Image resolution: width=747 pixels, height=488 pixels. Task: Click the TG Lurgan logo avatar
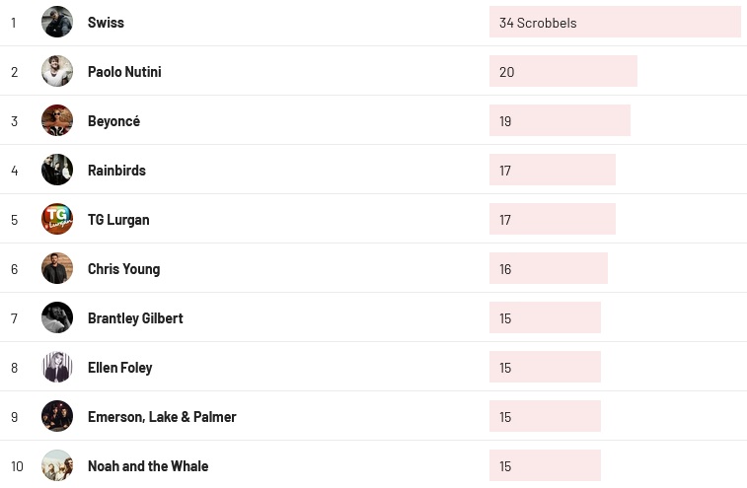click(x=57, y=219)
